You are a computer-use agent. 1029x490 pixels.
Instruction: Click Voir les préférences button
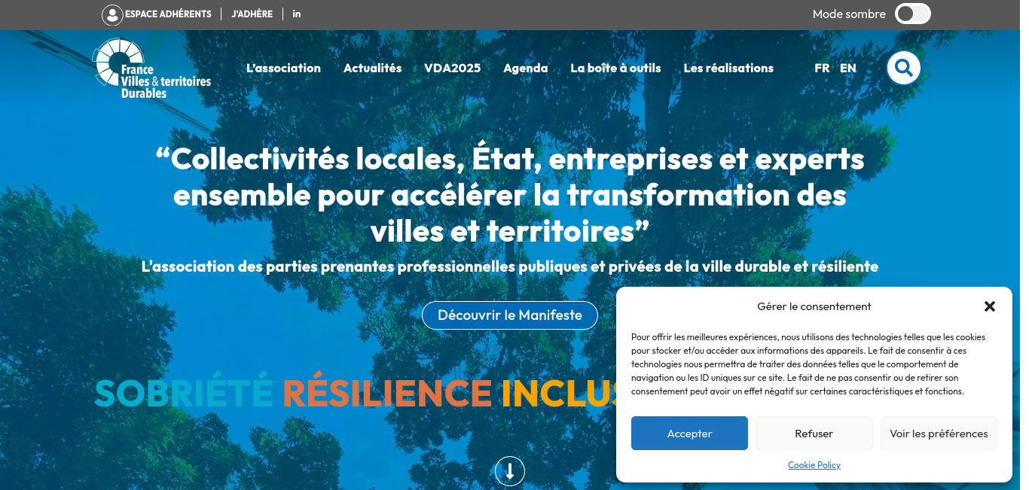(x=939, y=434)
